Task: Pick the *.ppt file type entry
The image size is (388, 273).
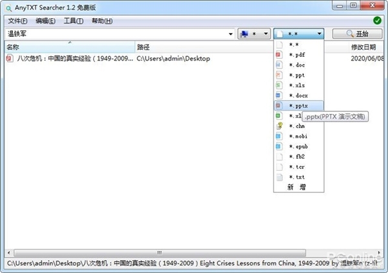Action: tap(297, 75)
